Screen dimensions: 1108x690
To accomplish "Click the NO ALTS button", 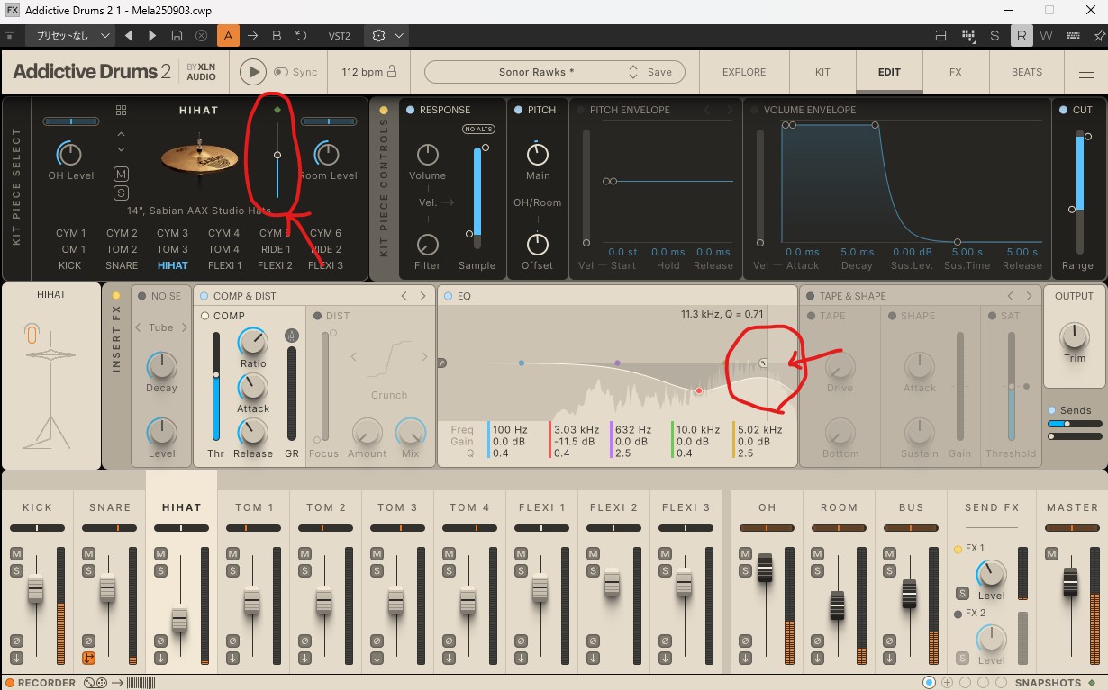I will (477, 130).
